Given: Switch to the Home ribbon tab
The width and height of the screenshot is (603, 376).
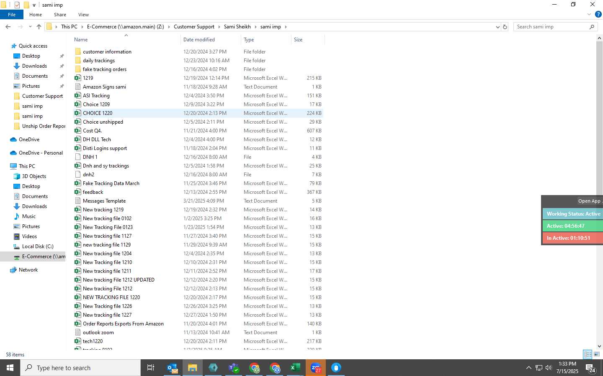Looking at the screenshot, I should (x=36, y=15).
